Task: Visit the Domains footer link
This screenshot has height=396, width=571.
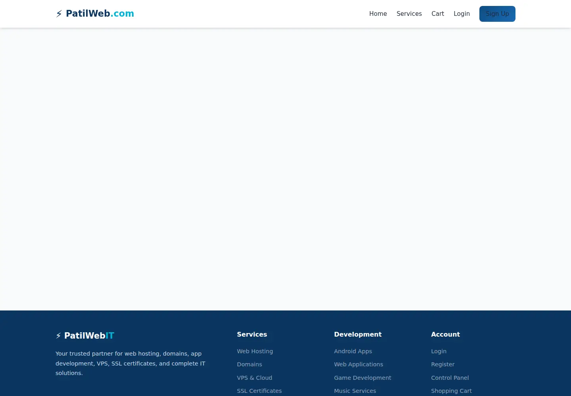Action: (x=249, y=364)
